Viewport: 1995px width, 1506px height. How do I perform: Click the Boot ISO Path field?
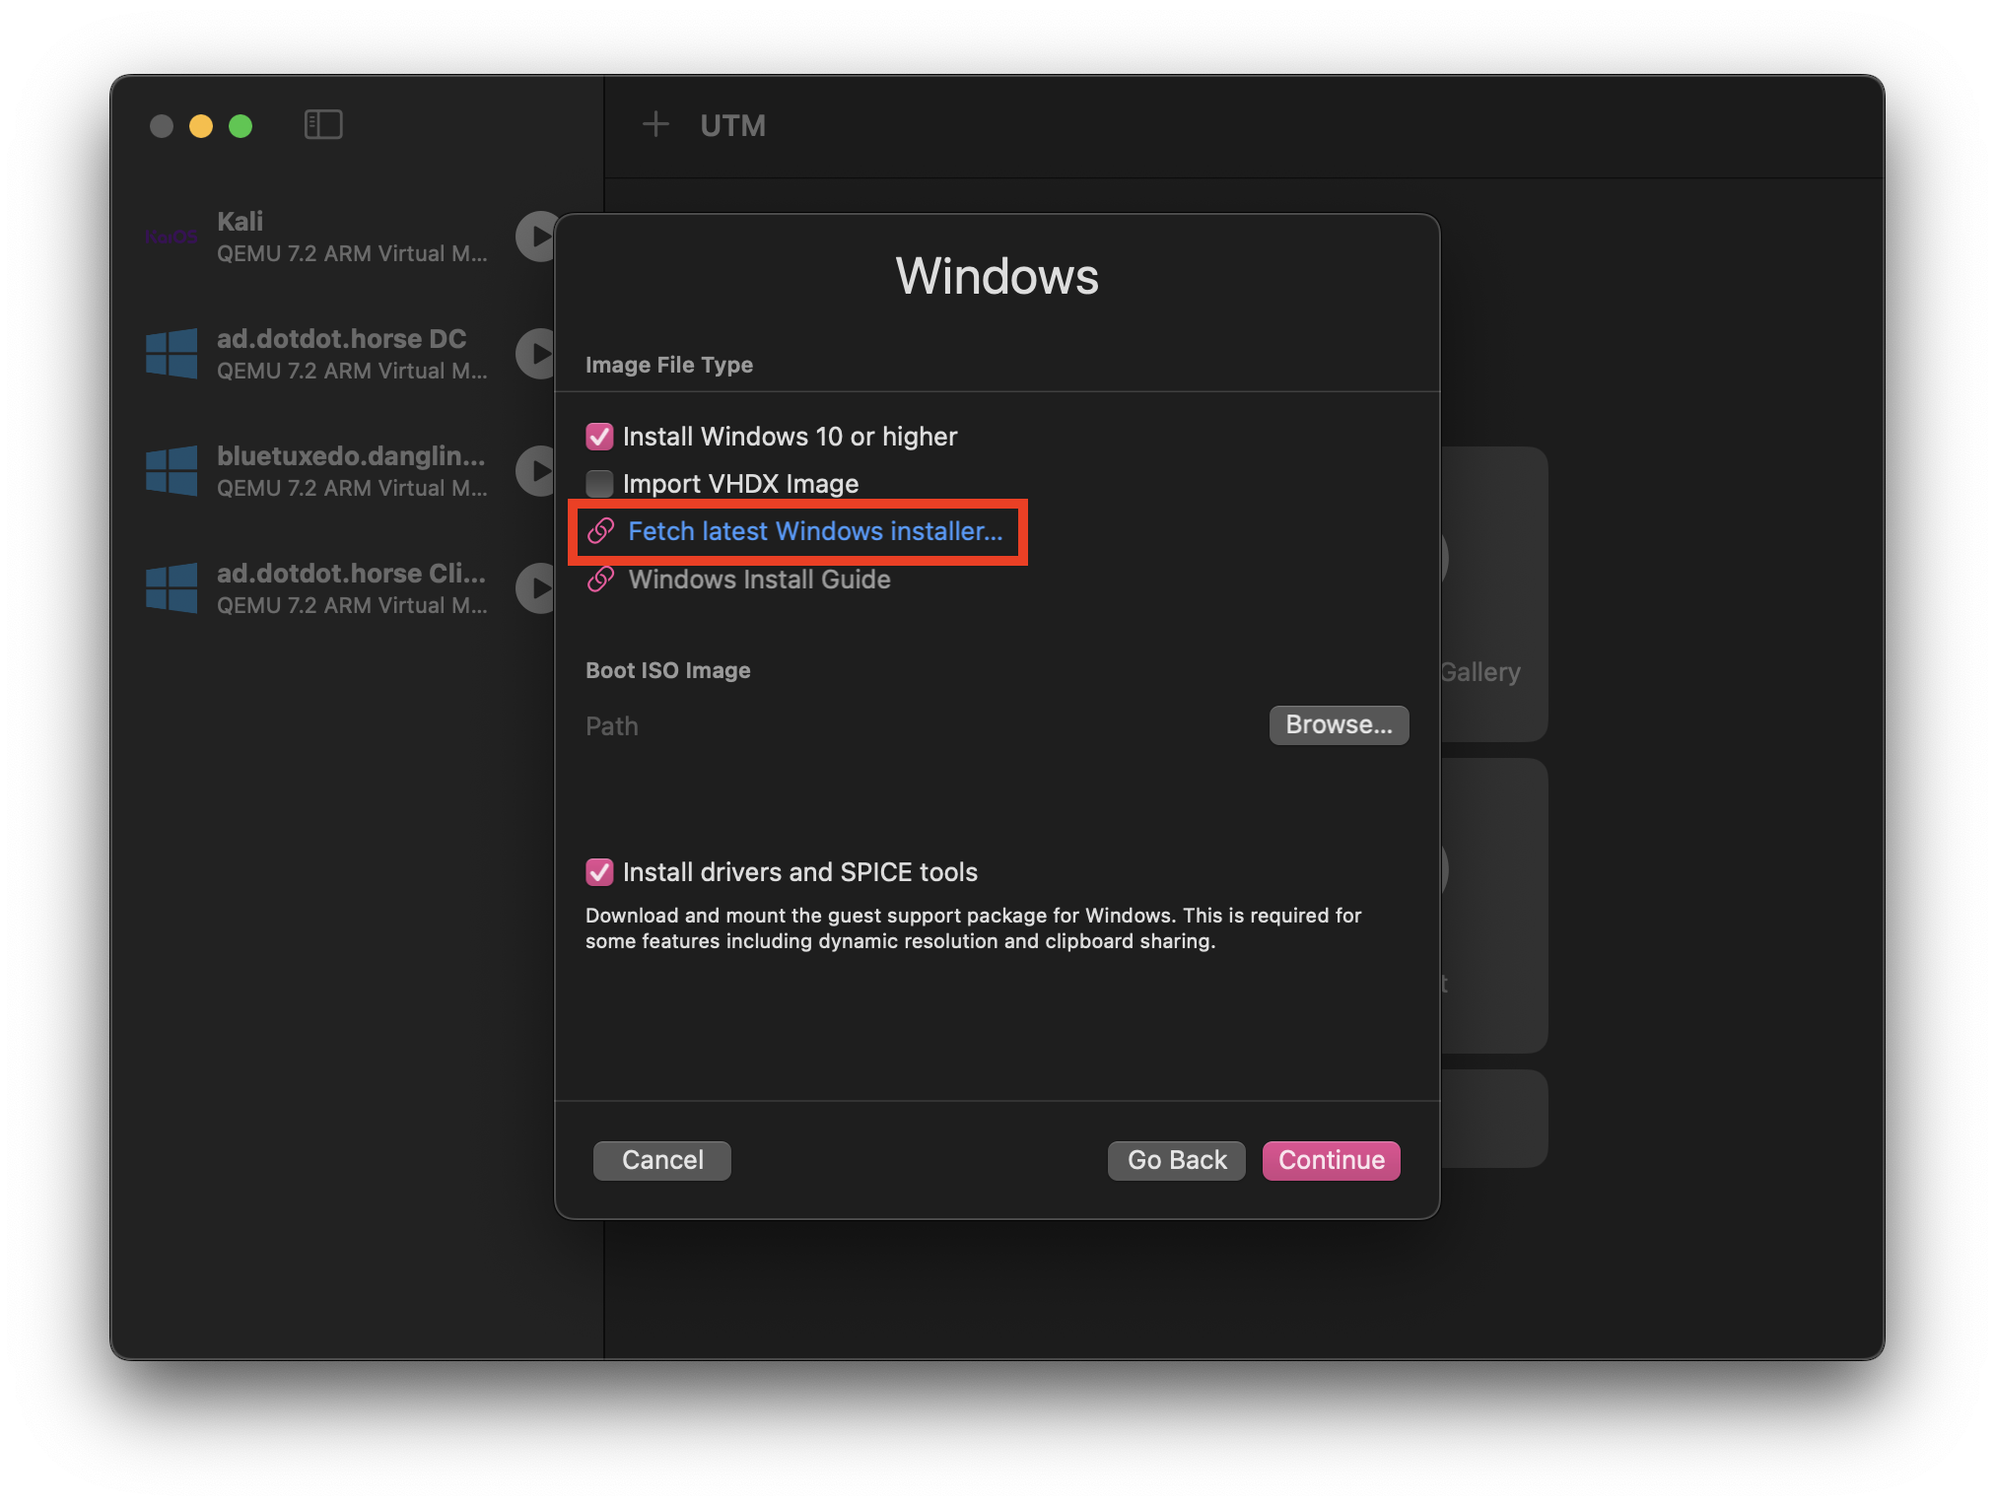tap(917, 726)
